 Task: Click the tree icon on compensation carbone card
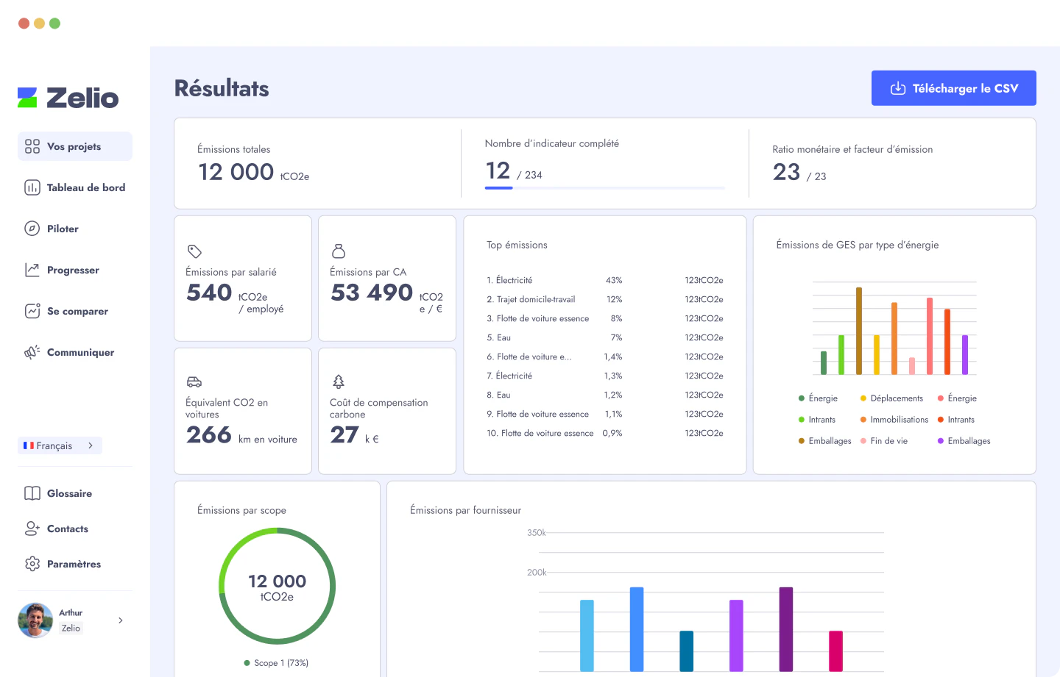[338, 382]
